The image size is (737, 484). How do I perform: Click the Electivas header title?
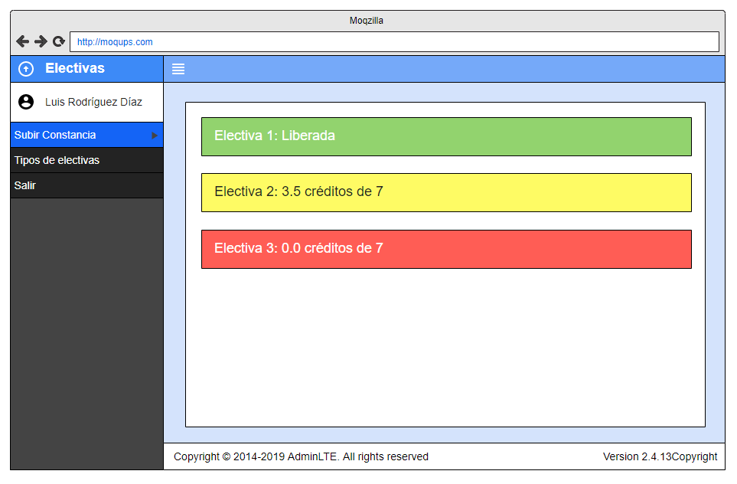click(x=75, y=68)
